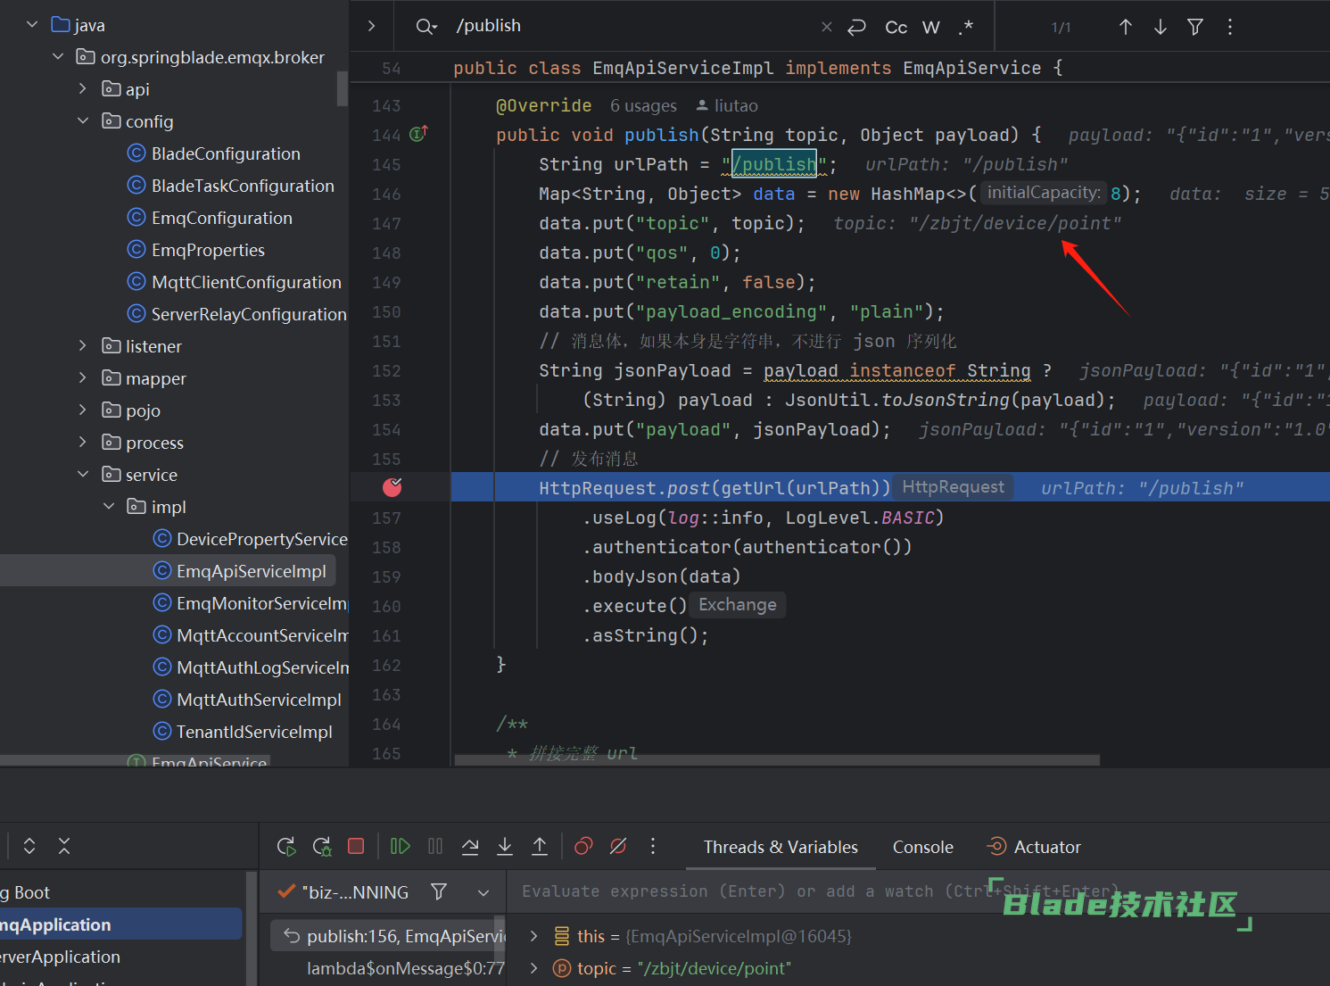Expand the api package

[x=83, y=88]
